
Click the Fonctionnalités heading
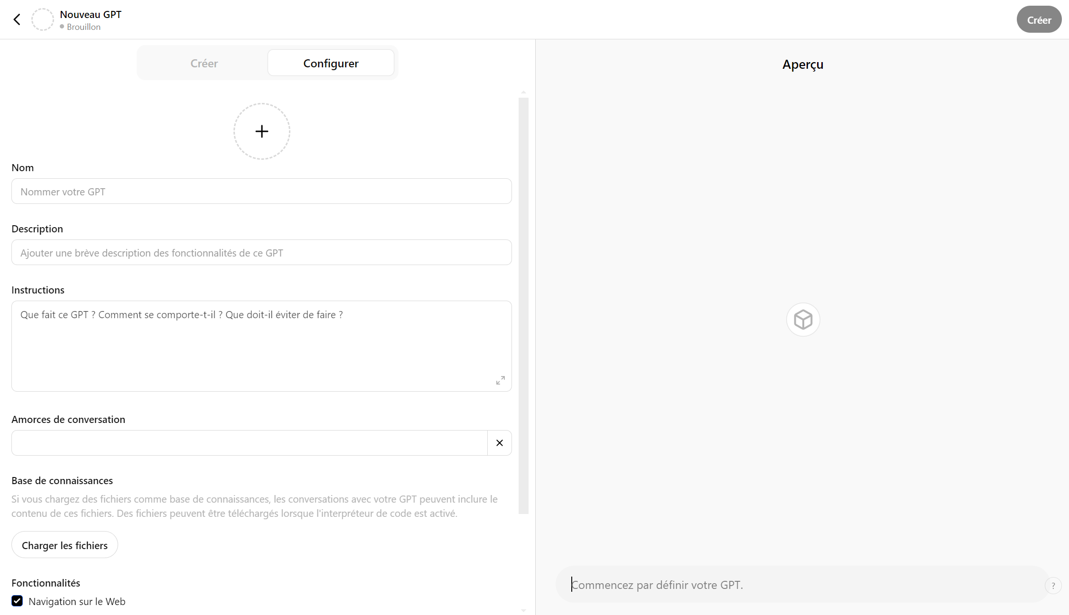pyautogui.click(x=46, y=583)
